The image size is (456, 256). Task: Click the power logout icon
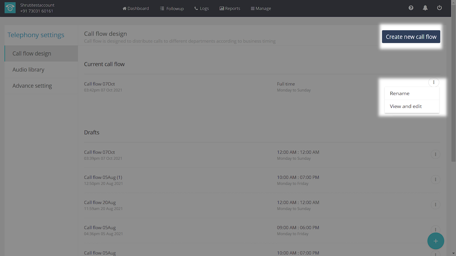439,8
